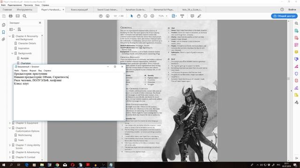Viewport: 300px width, 168px height.
Task: Open the Инструменты tab
Action: (x=24, y=9)
